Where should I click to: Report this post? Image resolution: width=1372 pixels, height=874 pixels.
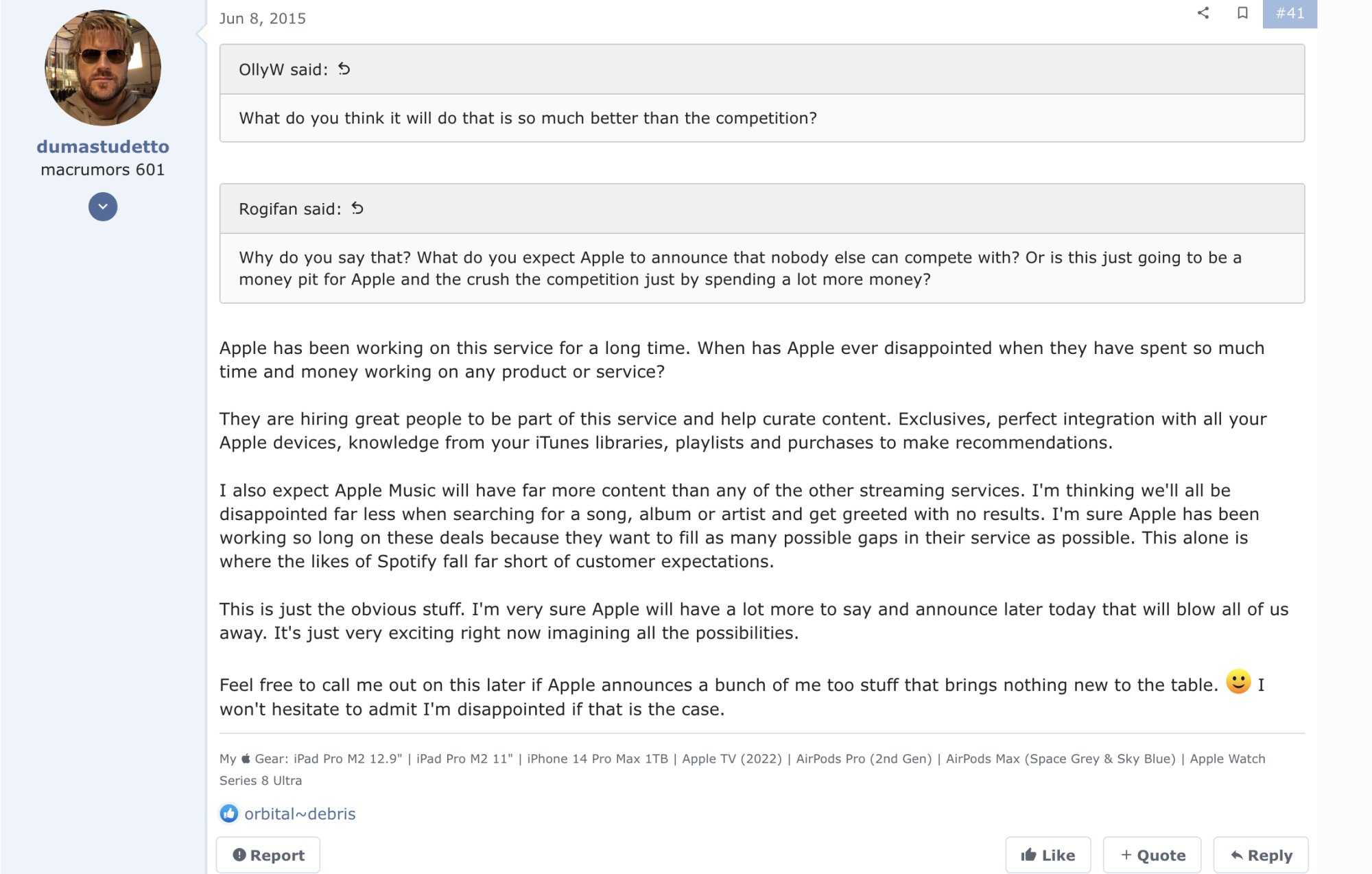pyautogui.click(x=268, y=855)
